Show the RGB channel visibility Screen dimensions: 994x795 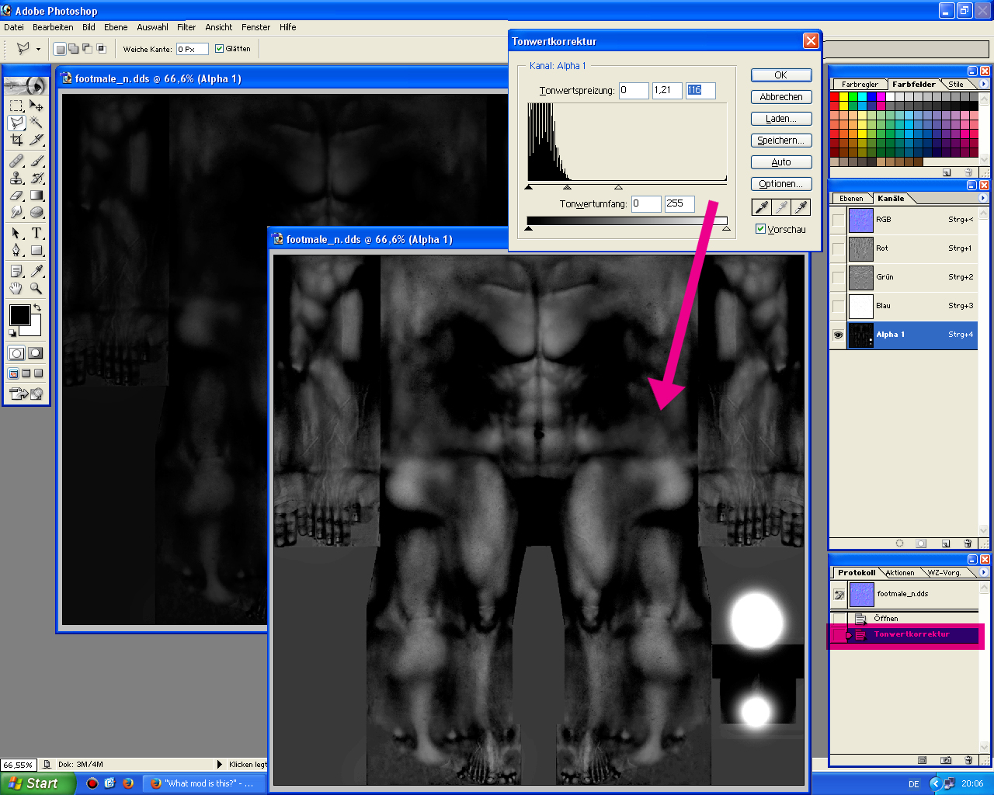tap(838, 220)
